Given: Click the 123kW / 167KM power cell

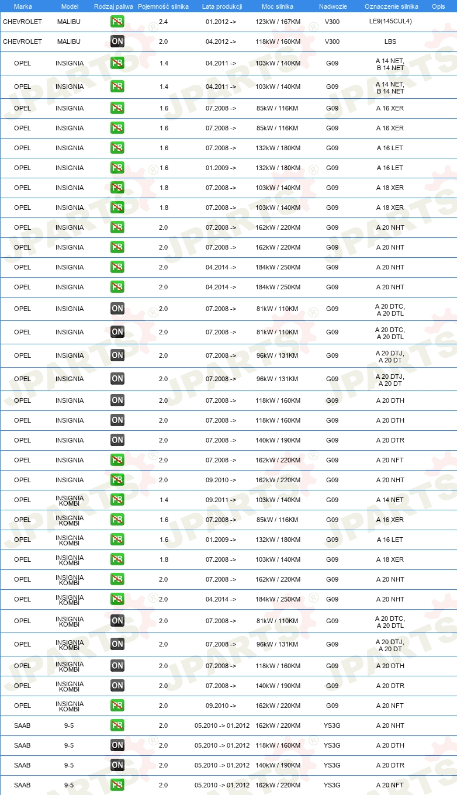Looking at the screenshot, I should click(278, 22).
